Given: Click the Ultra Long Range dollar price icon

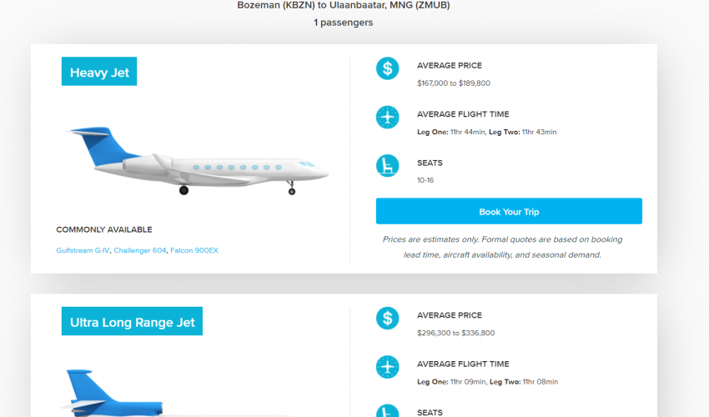Looking at the screenshot, I should (387, 318).
